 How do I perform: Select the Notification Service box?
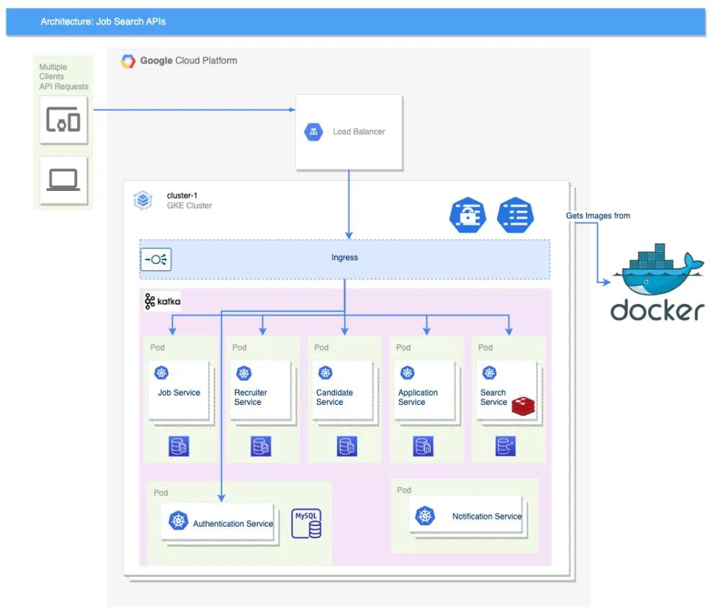pyautogui.click(x=468, y=516)
